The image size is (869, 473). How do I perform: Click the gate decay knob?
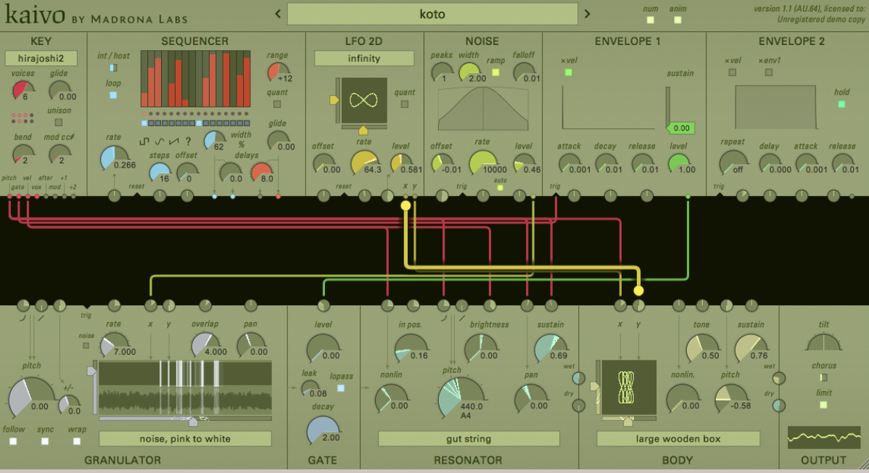(323, 432)
